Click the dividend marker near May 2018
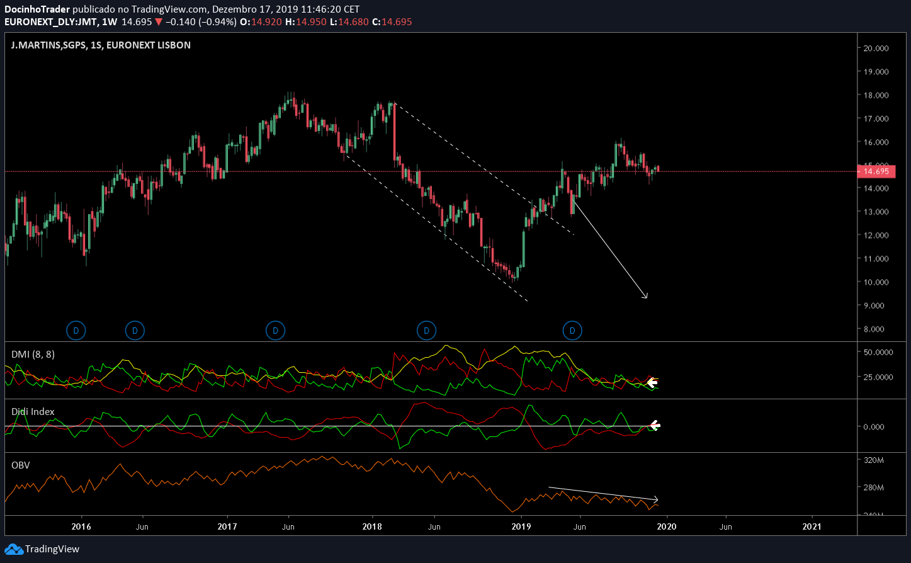The width and height of the screenshot is (911, 563). click(x=426, y=330)
